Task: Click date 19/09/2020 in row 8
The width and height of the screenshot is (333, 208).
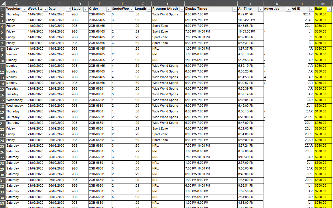Action: [x=56, y=49]
